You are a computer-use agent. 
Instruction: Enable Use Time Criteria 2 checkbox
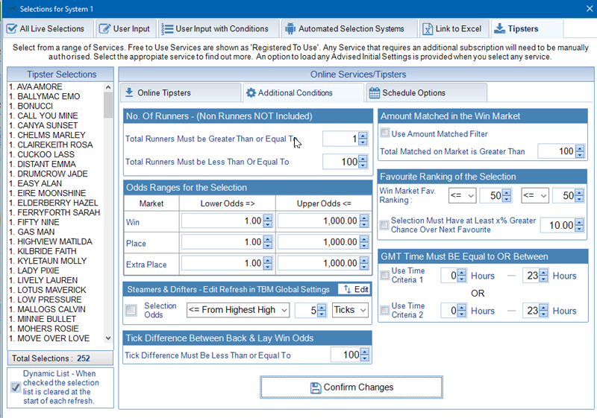pyautogui.click(x=385, y=310)
